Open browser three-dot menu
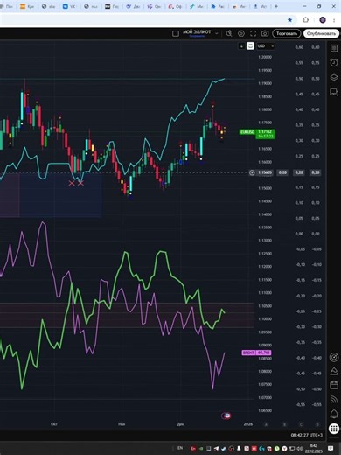This screenshot has height=455, width=341. click(334, 20)
